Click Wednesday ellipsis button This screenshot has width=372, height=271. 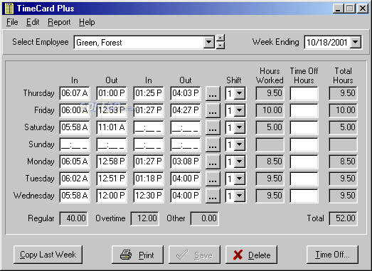(x=213, y=196)
